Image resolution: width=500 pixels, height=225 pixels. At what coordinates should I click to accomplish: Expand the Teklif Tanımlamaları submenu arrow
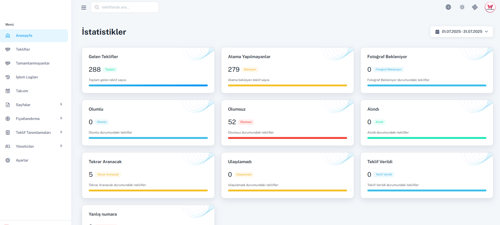[x=61, y=132]
